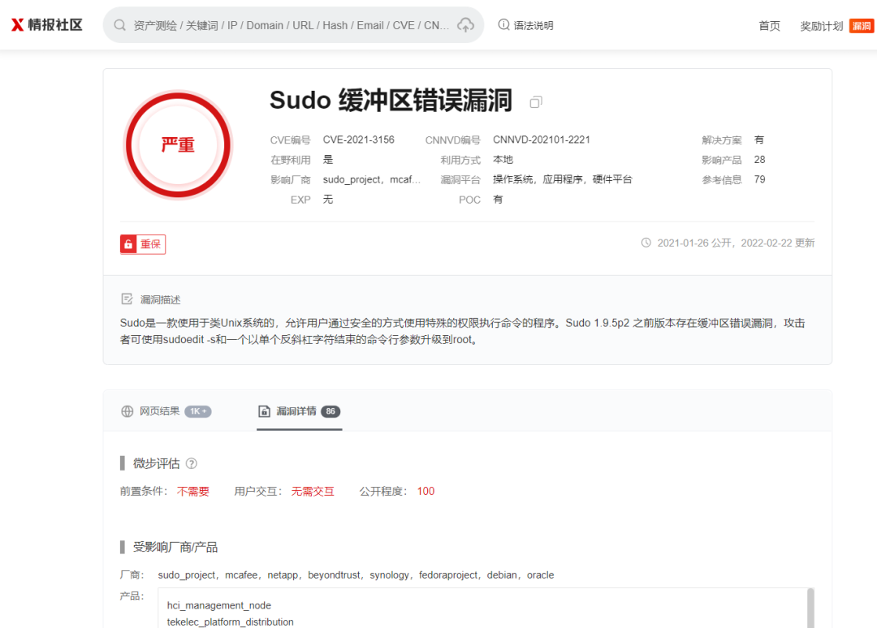The image size is (877, 628).
Task: Switch to the 网页结果 tab
Action: (x=166, y=411)
